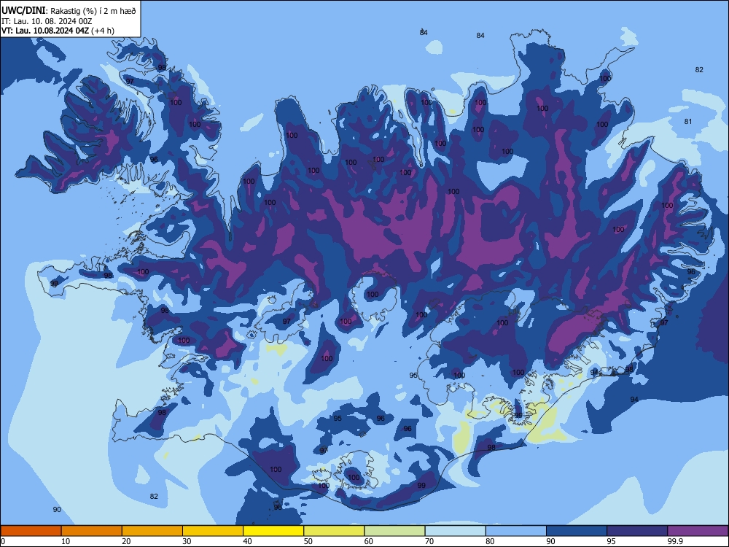Click the legend scale label '70'

pos(429,541)
